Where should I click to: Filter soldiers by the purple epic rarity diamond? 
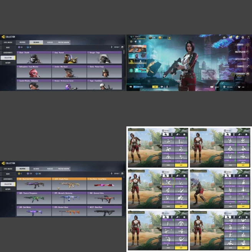pyautogui.click(x=19, y=47)
